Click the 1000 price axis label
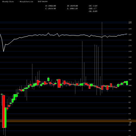Image resolution: width=136 pixels, height=136 pixels. pyautogui.click(x=130, y=85)
